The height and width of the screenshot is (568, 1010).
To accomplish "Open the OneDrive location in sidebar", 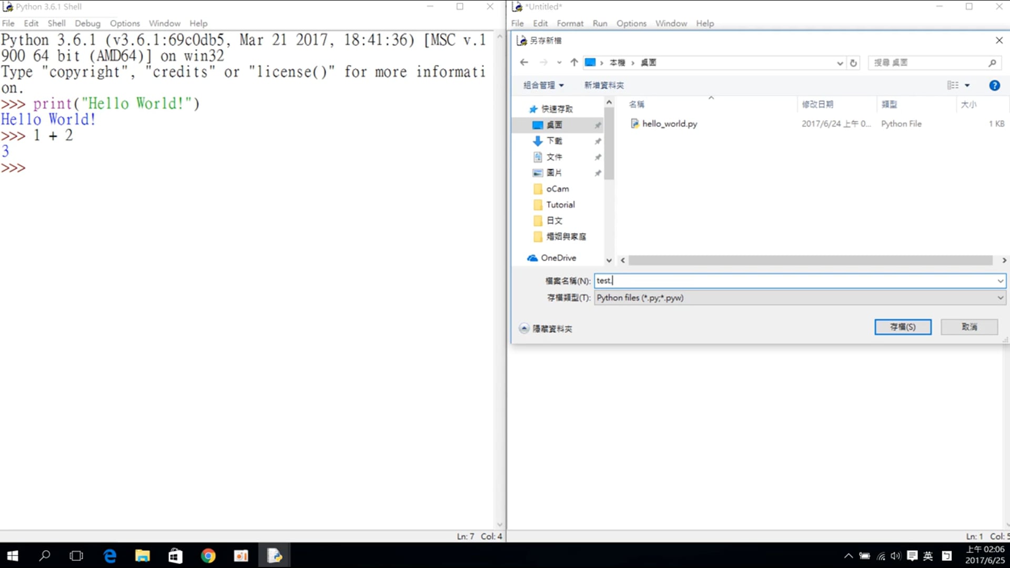I will 558,258.
